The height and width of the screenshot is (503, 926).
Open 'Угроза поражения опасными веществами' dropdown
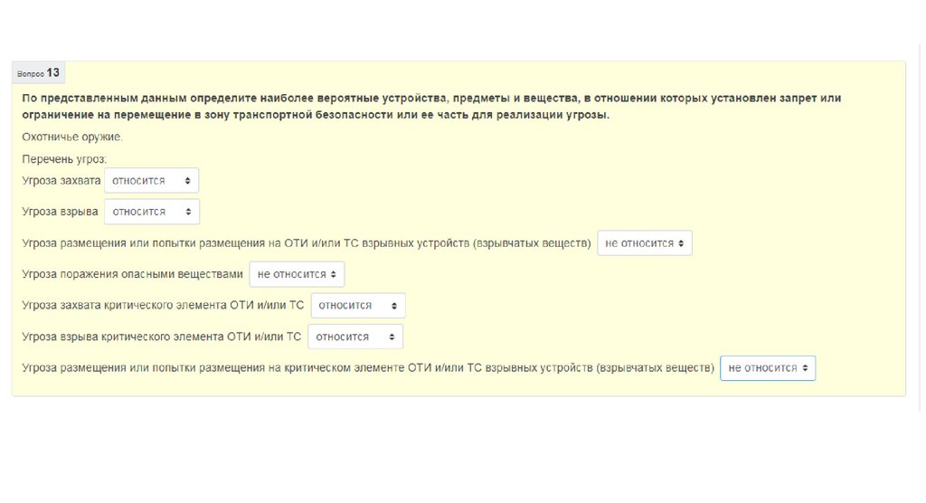[x=296, y=274]
